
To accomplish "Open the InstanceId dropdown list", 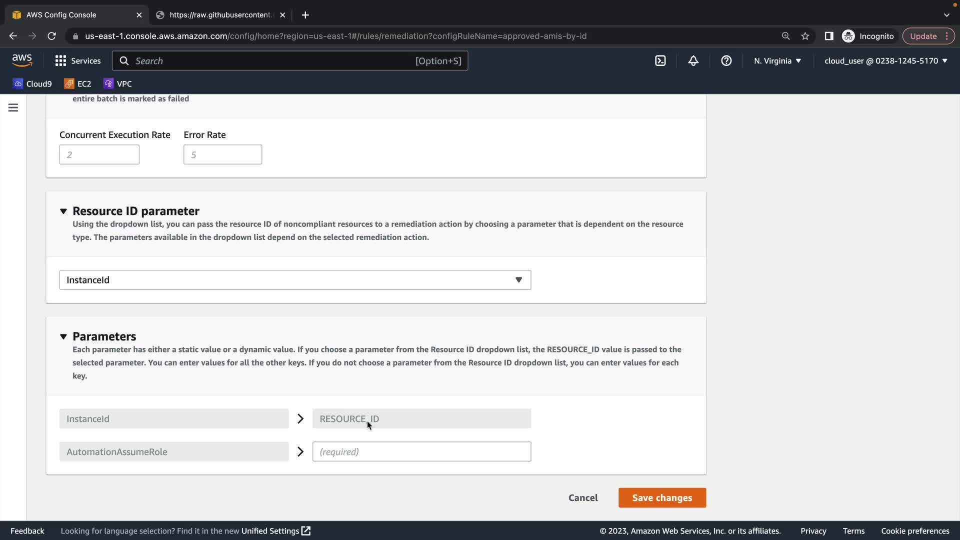I will pyautogui.click(x=295, y=280).
